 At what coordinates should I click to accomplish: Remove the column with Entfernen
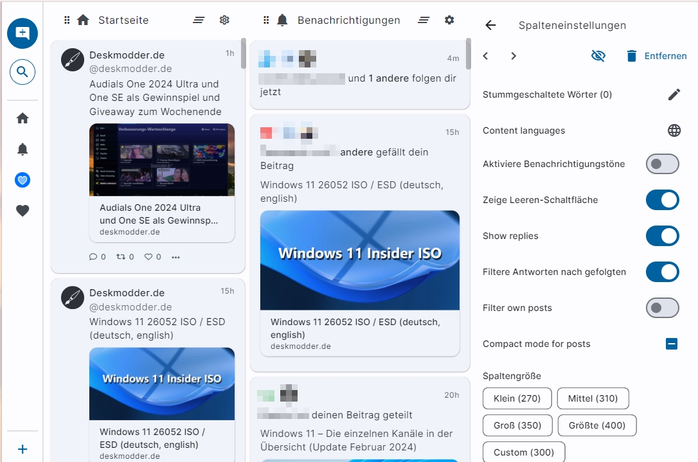pyautogui.click(x=657, y=56)
